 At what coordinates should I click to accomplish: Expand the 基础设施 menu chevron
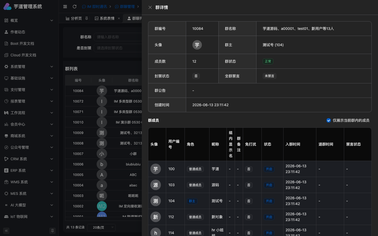[52, 78]
